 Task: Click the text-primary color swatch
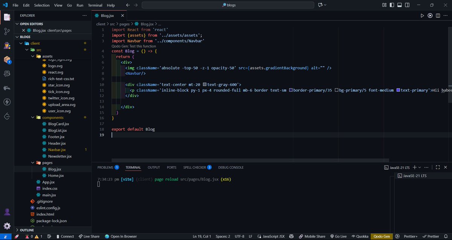(x=398, y=90)
